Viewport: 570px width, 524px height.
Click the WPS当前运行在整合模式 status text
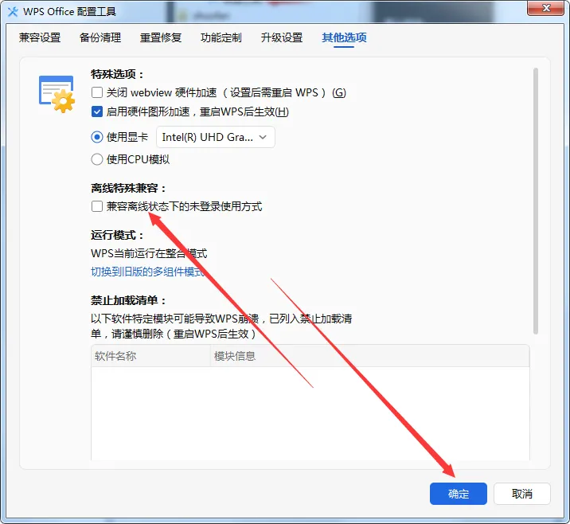click(x=149, y=253)
